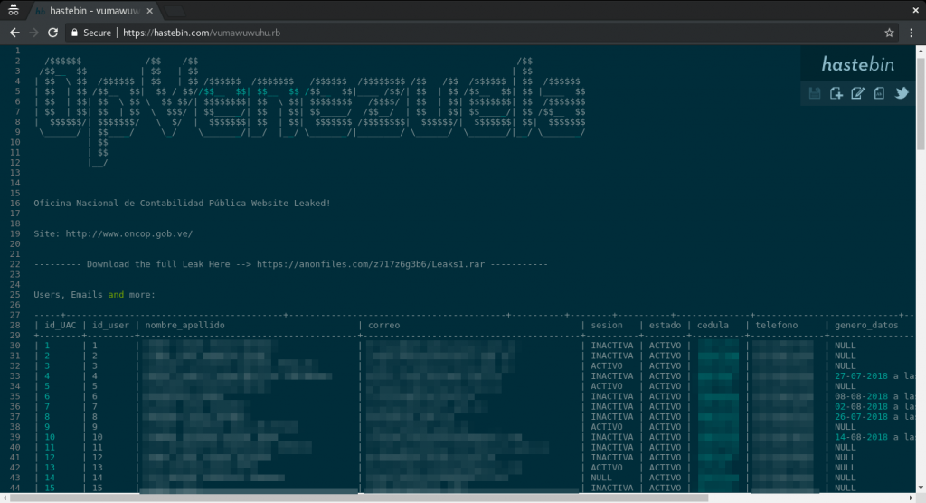Click 'NULL' sesion value in row 14
The image size is (926, 503).
[x=601, y=478]
